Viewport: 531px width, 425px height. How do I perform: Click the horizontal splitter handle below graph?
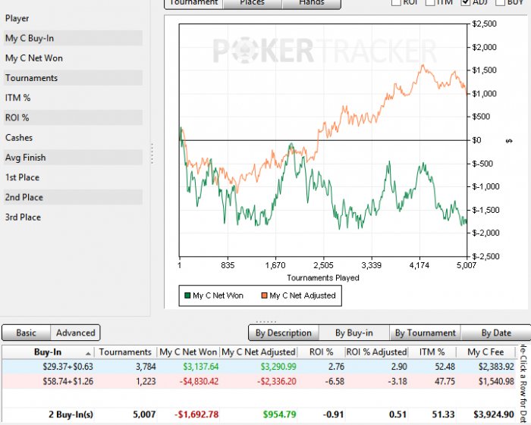266,321
